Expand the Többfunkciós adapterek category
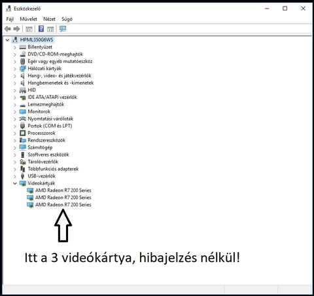 tap(15, 169)
